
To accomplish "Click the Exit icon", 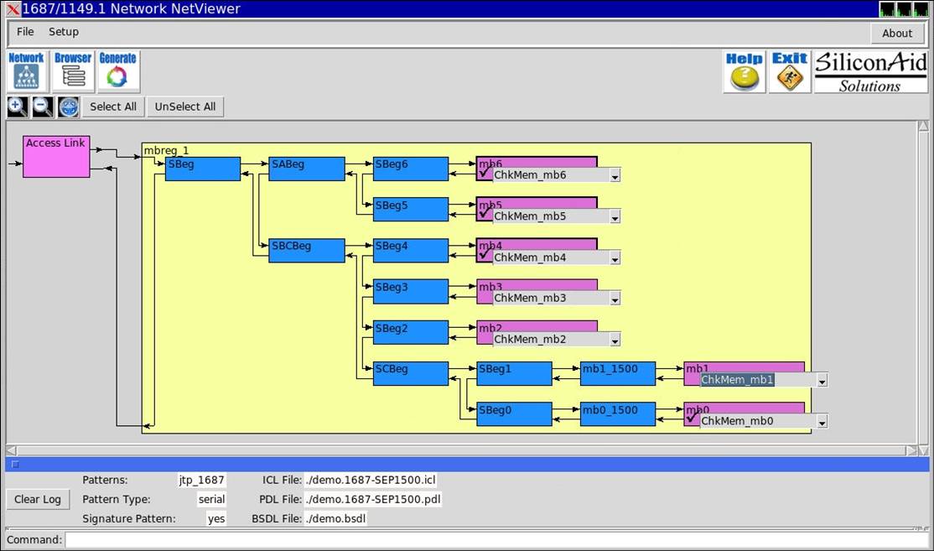I will (789, 72).
